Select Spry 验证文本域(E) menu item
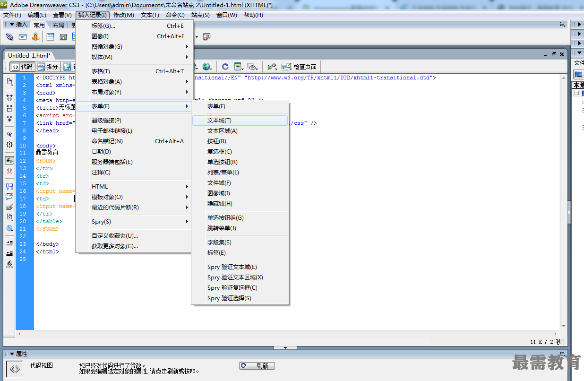 point(240,267)
